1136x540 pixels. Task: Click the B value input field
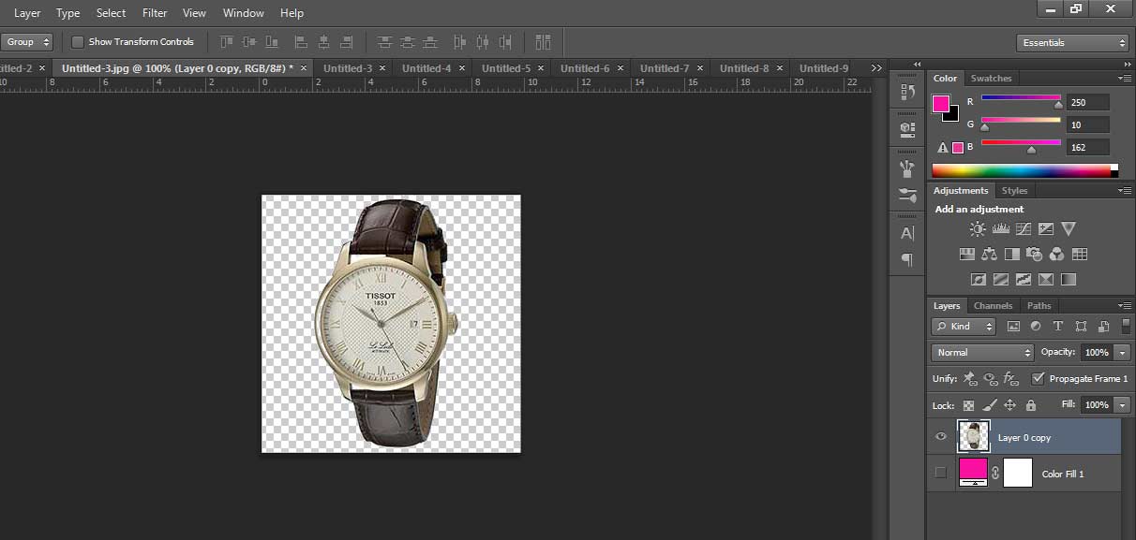coord(1087,147)
